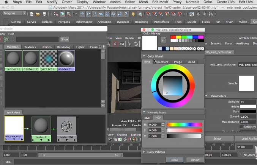Enable Snap to view planes magnet icon
Screen dimensions: 257x165
[173, 14]
